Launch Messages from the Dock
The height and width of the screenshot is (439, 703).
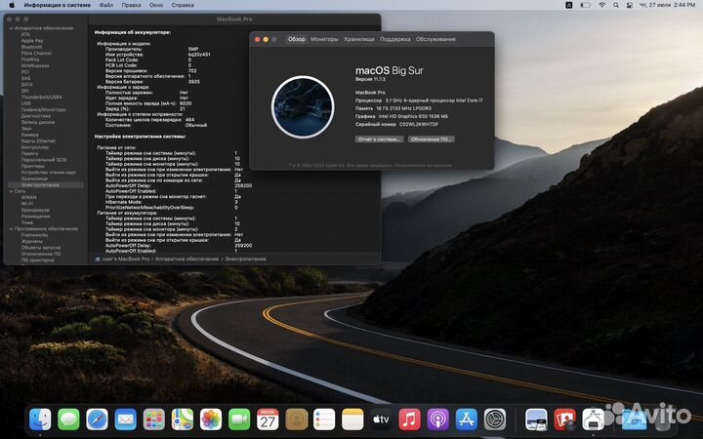68,419
